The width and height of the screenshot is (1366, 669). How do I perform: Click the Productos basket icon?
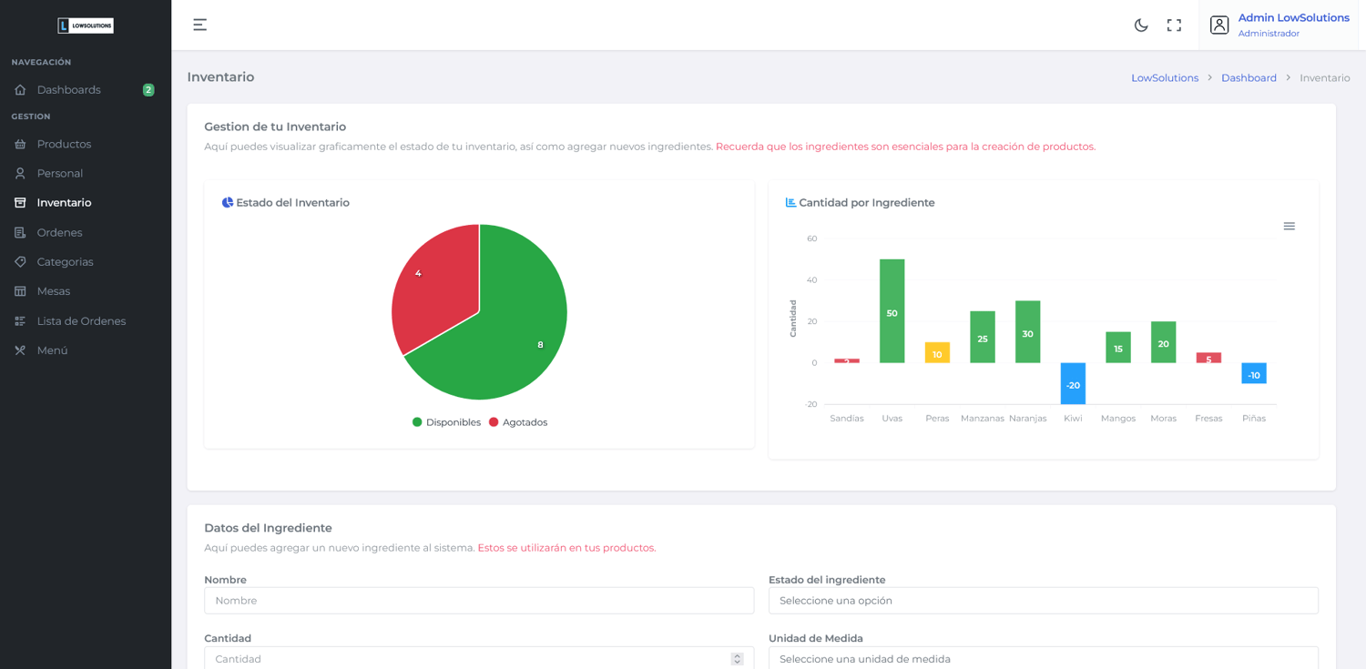pos(20,144)
